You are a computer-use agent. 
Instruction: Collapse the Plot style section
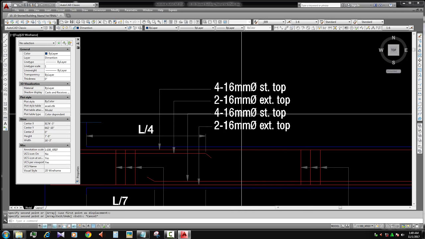click(x=68, y=97)
